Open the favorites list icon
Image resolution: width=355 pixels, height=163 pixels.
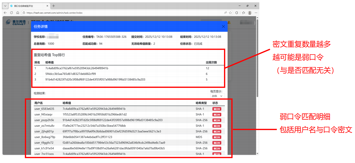click(243, 13)
